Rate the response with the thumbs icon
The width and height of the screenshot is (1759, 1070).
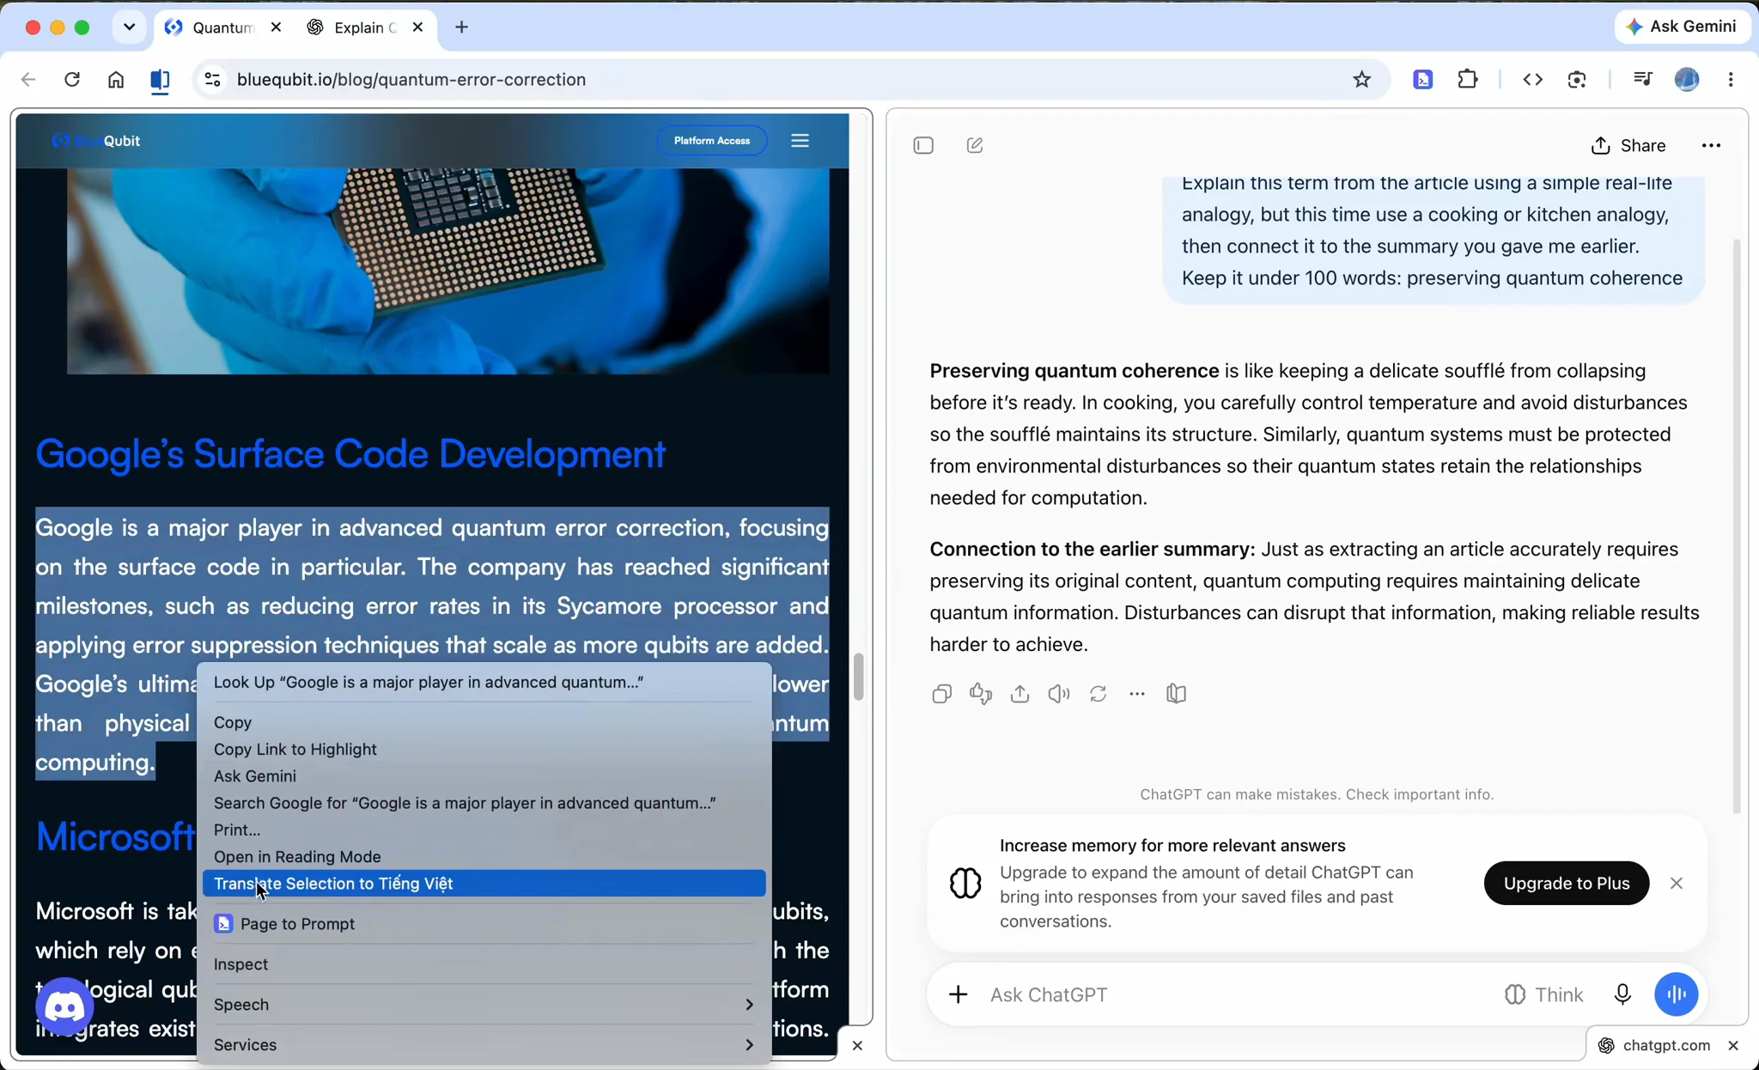[x=981, y=694]
